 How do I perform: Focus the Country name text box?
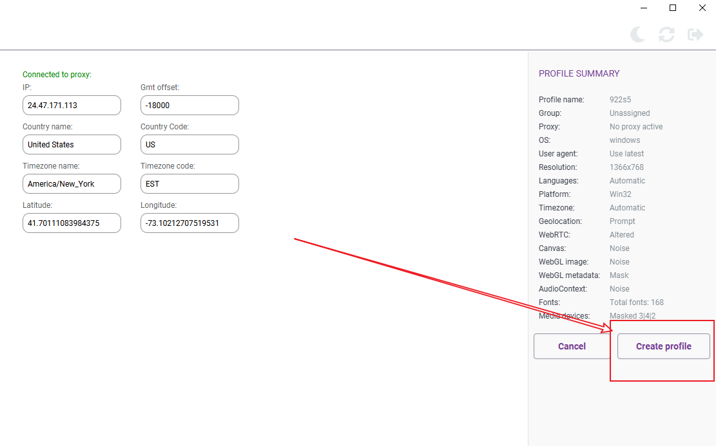pyautogui.click(x=72, y=145)
